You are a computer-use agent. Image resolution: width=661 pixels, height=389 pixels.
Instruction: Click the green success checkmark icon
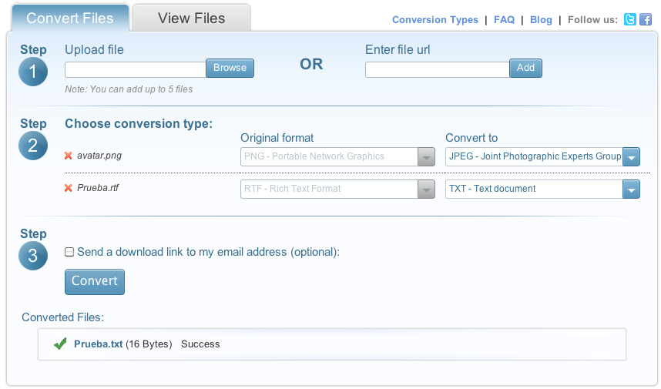tap(60, 344)
